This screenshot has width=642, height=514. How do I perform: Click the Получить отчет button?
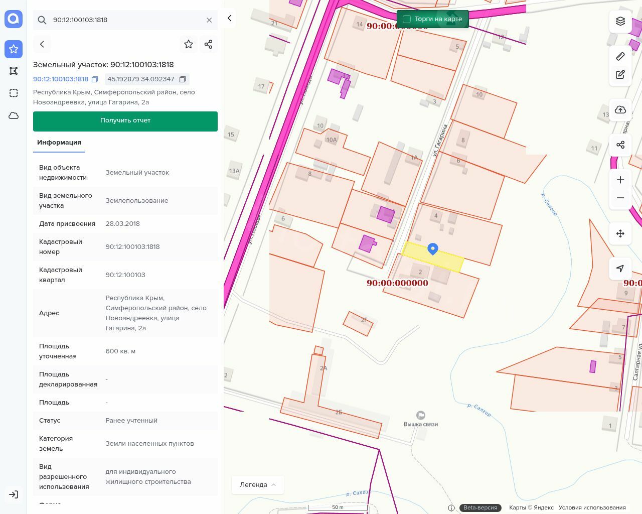tap(125, 121)
